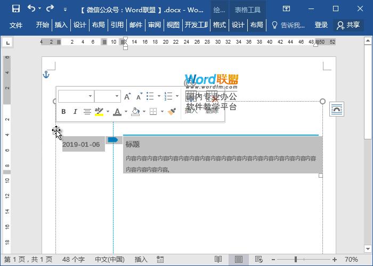Click the 标题 heading text

tap(133, 144)
